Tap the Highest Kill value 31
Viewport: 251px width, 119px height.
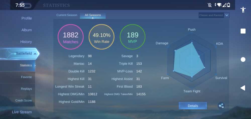coord(90,79)
